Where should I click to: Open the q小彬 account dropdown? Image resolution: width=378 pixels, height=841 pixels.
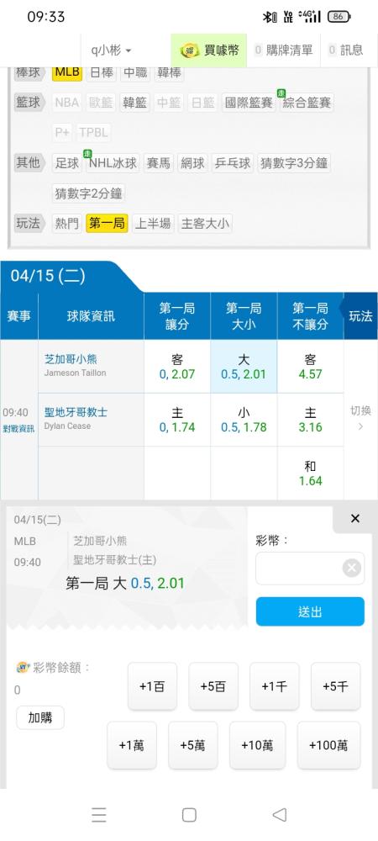111,50
